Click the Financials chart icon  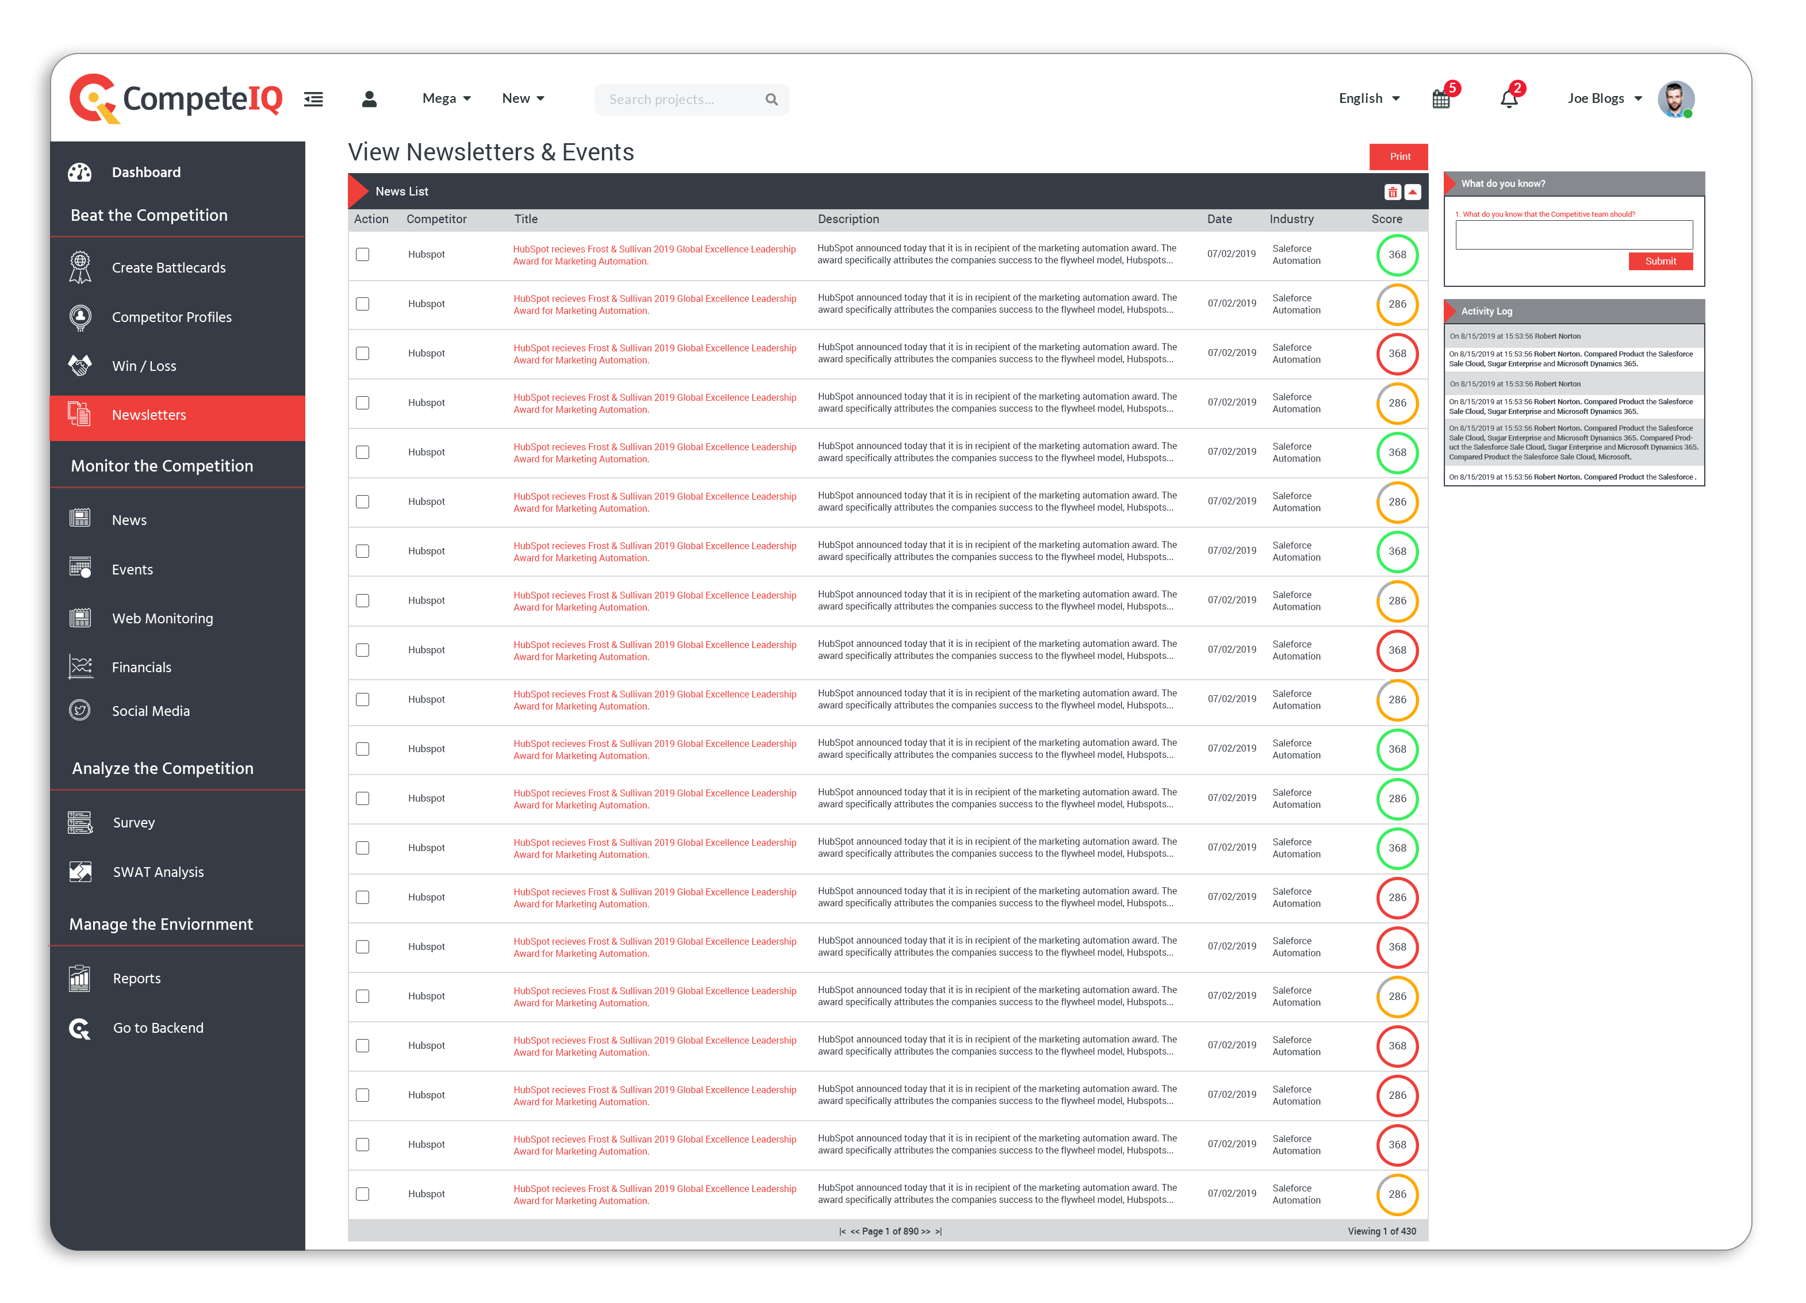click(79, 666)
